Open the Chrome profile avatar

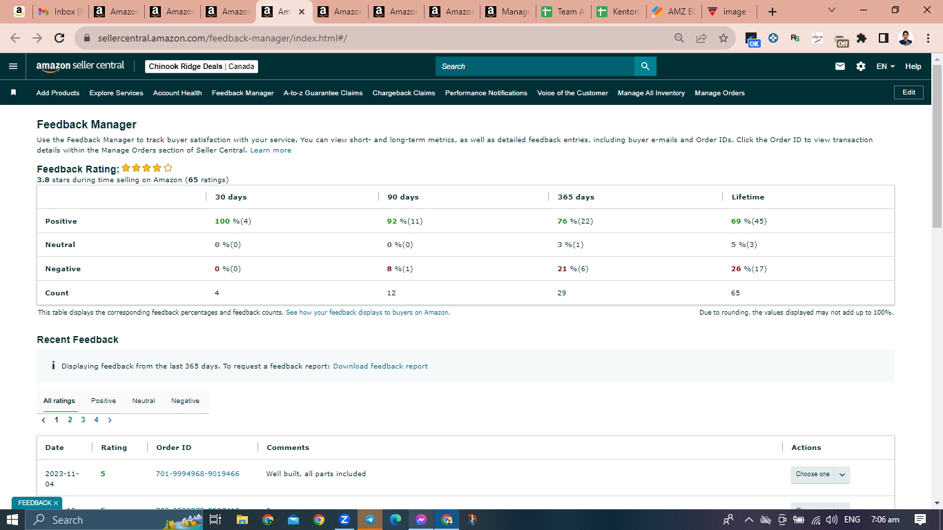(x=906, y=39)
